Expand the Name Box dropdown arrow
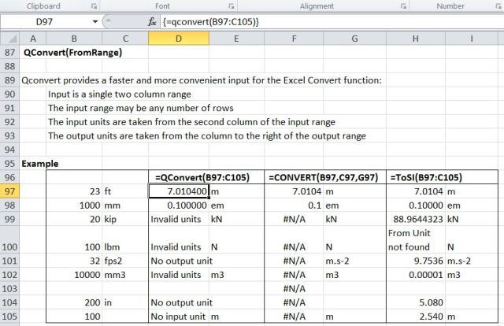The width and height of the screenshot is (504, 326). click(x=95, y=22)
